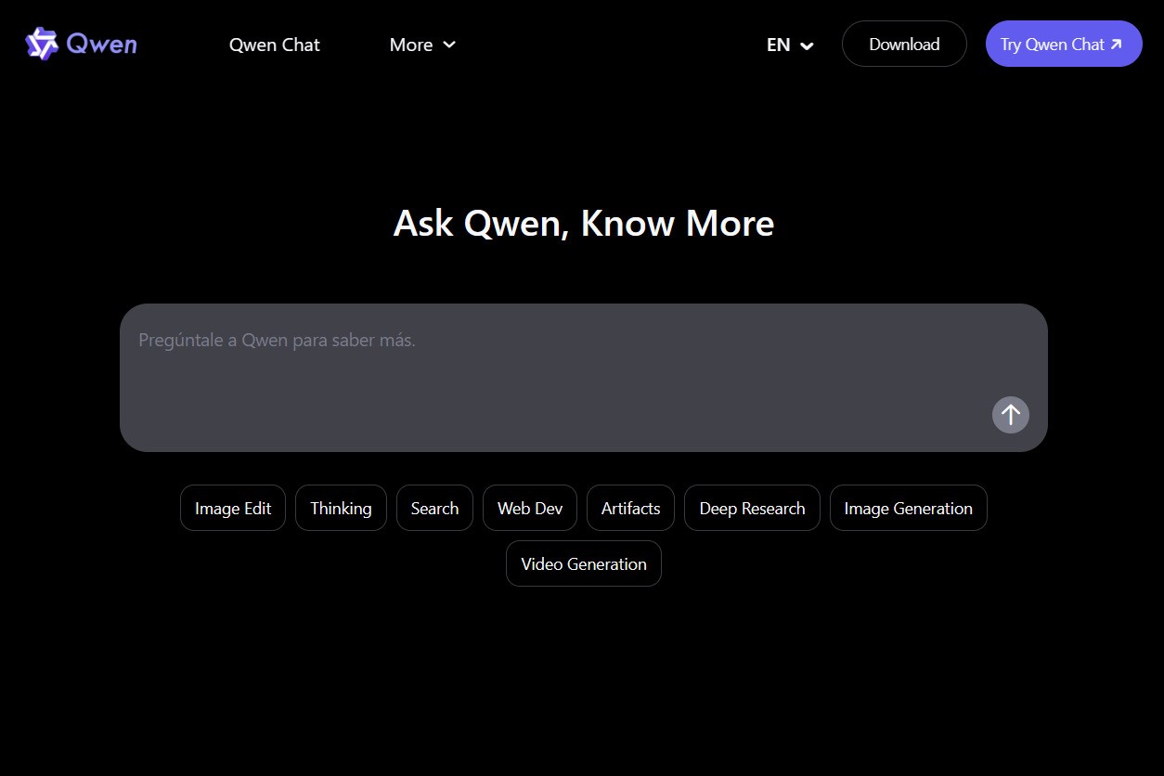Viewport: 1164px width, 776px height.
Task: Select the Web Dev mode chip
Action: click(x=529, y=508)
